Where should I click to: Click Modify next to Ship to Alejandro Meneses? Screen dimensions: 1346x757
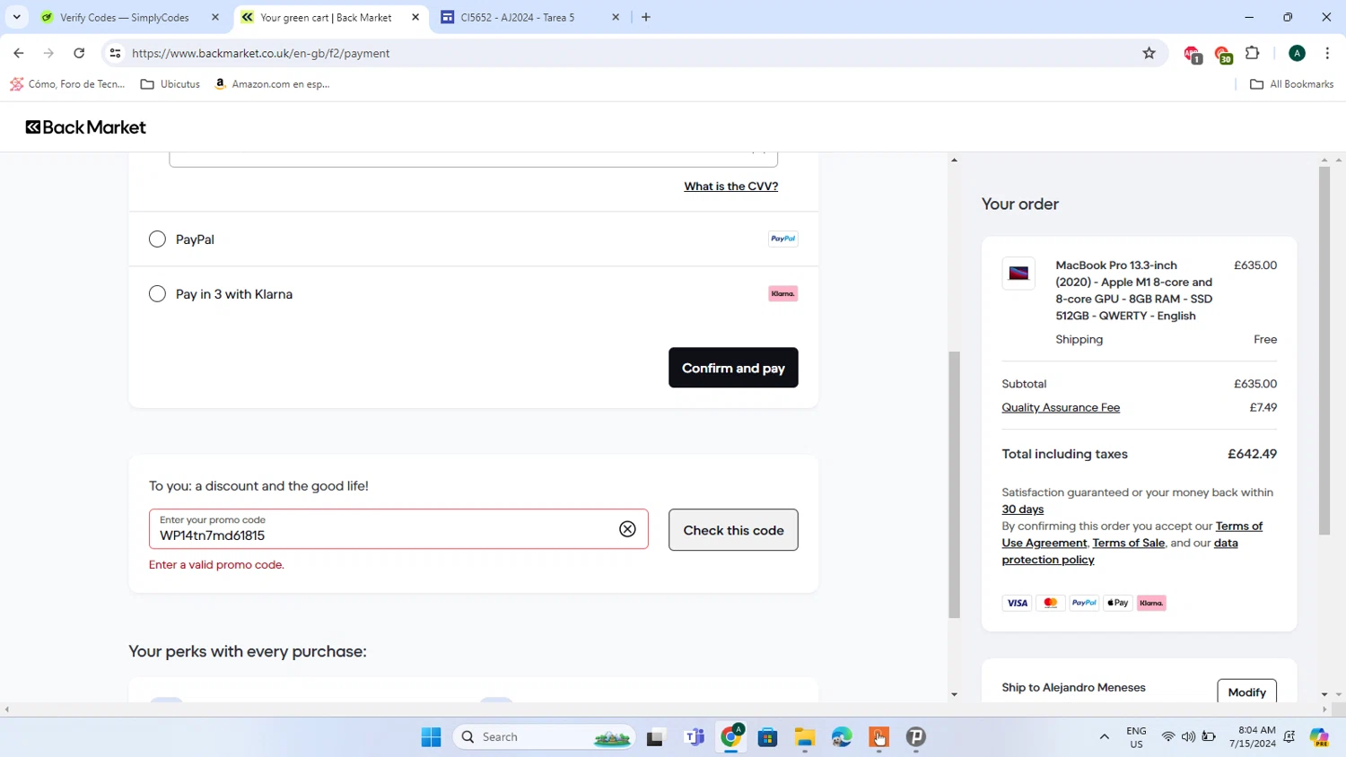1246,692
